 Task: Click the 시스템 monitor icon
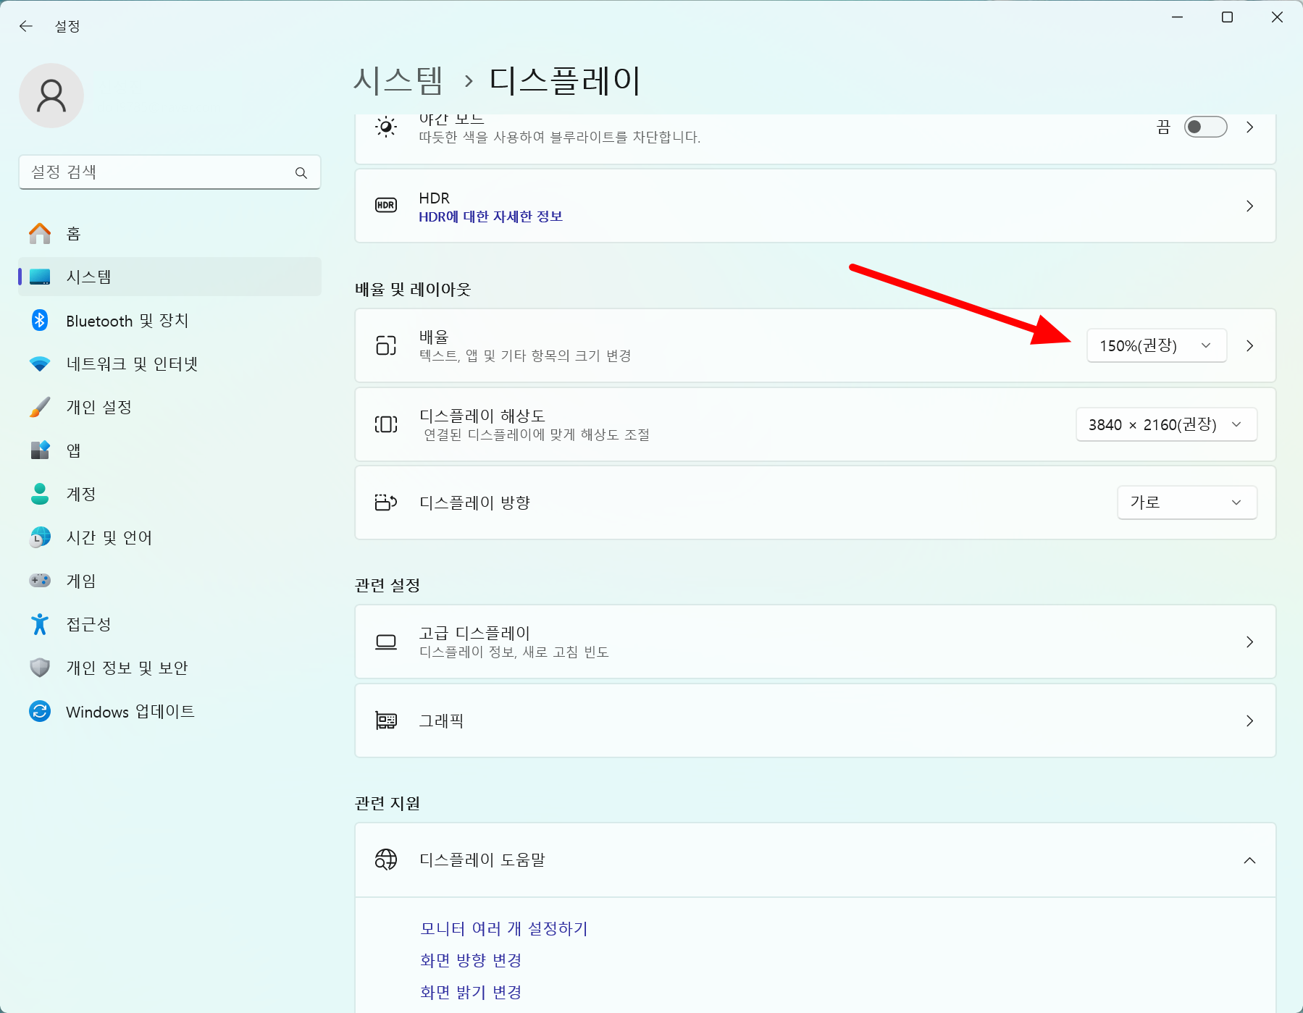(40, 277)
